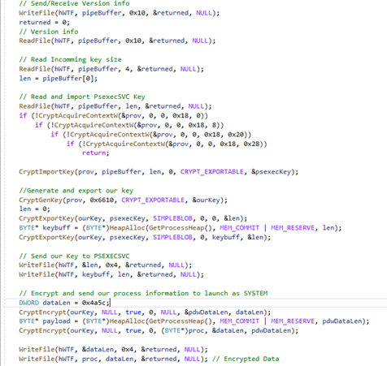Click CryptGenKey call with 0x6610
The height and width of the screenshot is (366, 387).
click(x=123, y=200)
